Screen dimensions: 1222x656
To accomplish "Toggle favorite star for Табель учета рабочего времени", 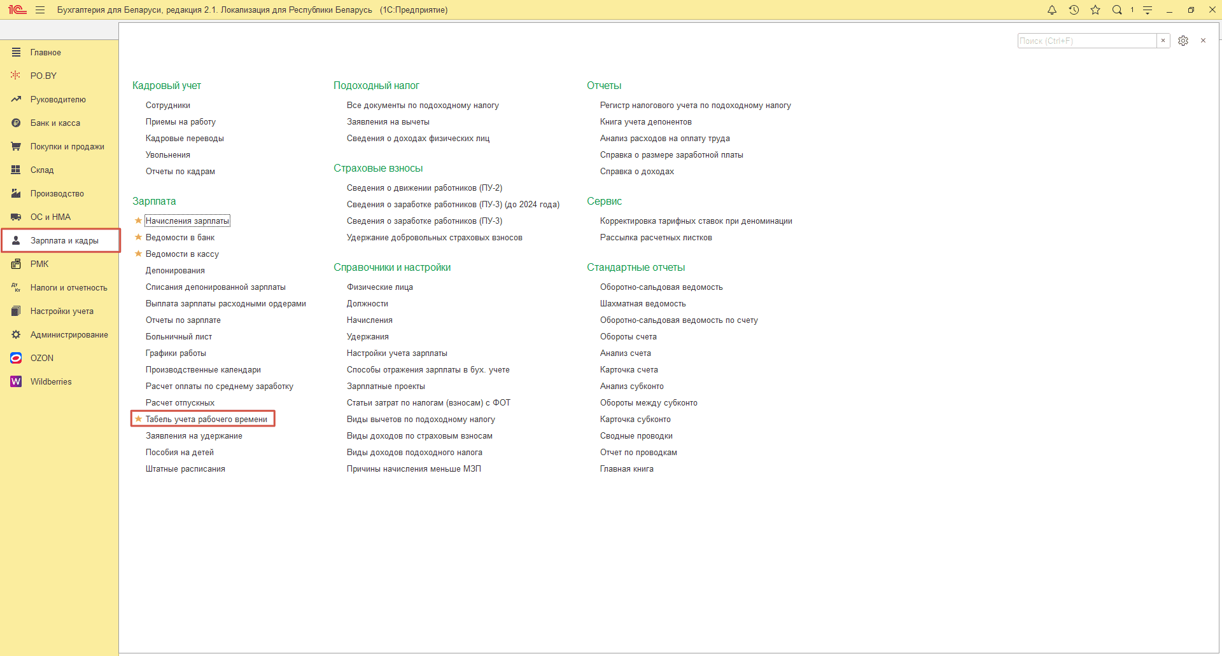I will point(138,419).
